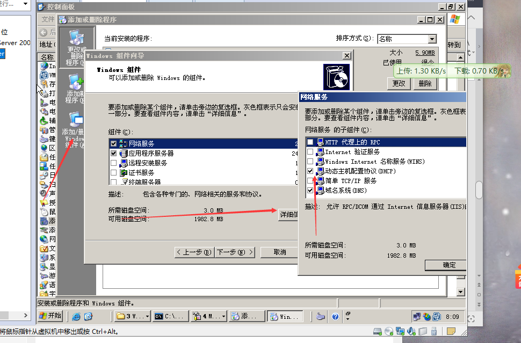Open the game controllers icon in Control Panel

(x=44, y=275)
